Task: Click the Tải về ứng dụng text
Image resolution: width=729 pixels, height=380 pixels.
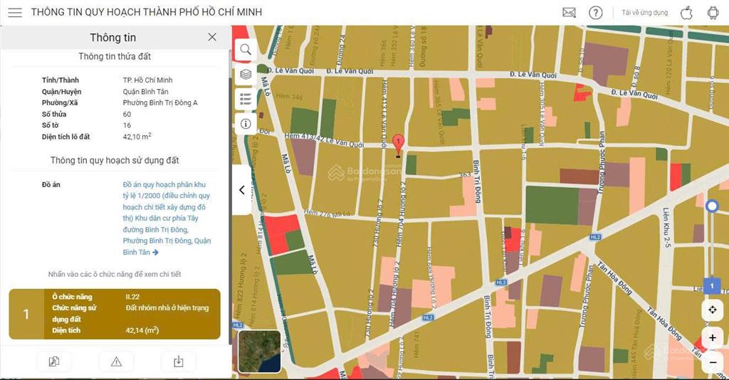Action: click(x=644, y=13)
